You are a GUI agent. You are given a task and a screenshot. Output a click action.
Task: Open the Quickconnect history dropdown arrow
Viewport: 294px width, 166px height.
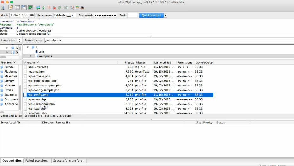(x=166, y=15)
